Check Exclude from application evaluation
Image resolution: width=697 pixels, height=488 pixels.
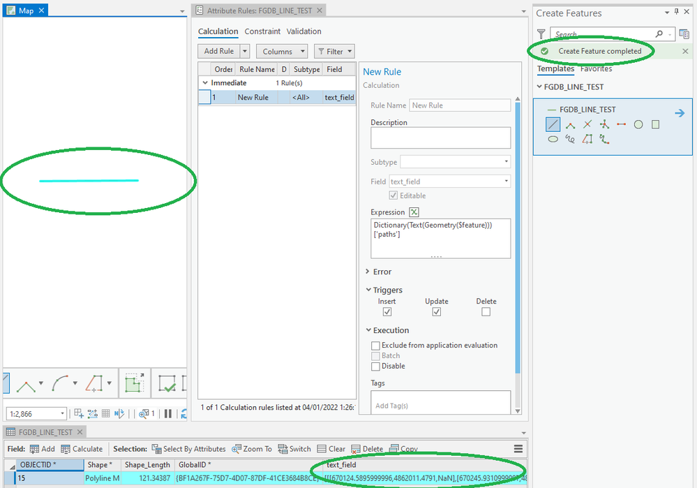(375, 345)
